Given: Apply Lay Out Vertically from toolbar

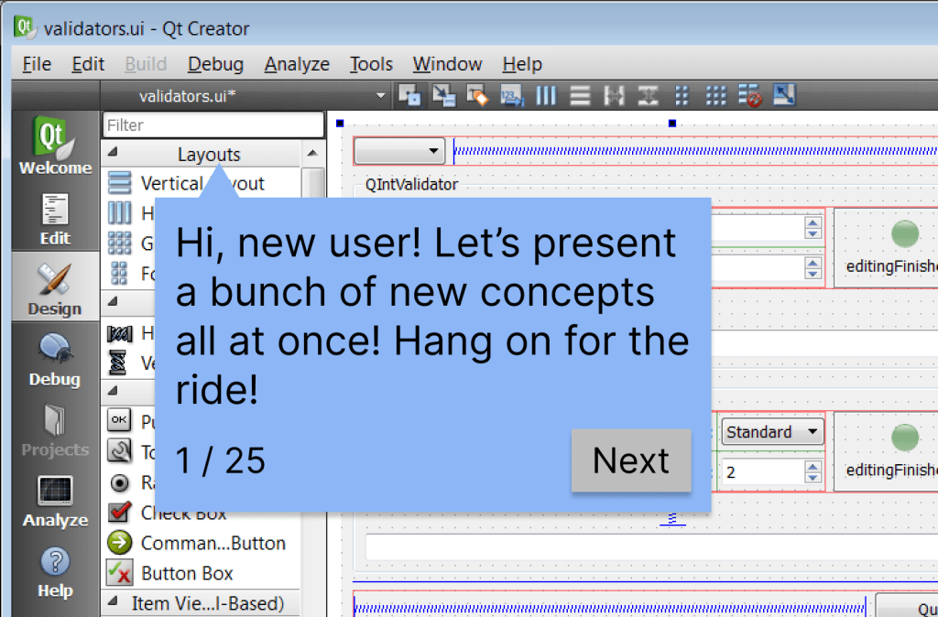Looking at the screenshot, I should pyautogui.click(x=580, y=95).
